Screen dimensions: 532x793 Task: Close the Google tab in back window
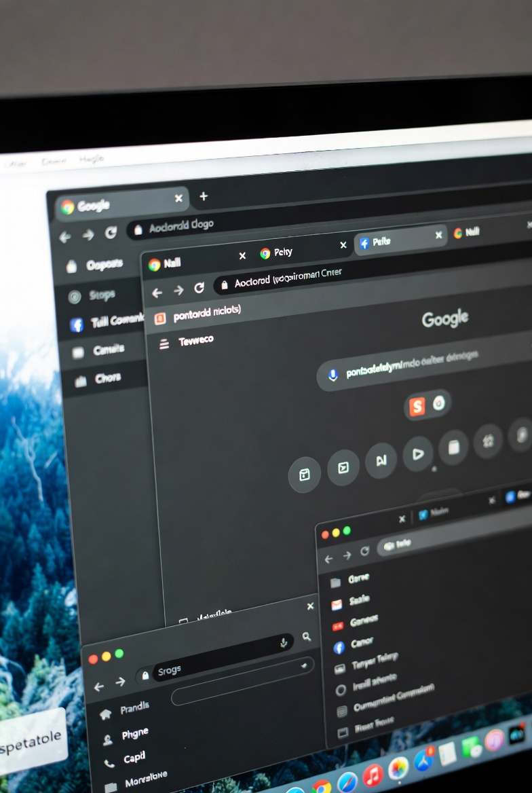178,198
